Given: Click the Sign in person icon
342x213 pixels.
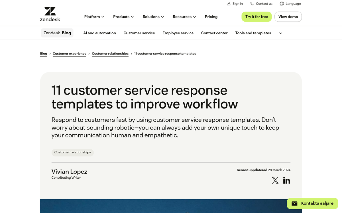Looking at the screenshot, I should coord(229,3).
